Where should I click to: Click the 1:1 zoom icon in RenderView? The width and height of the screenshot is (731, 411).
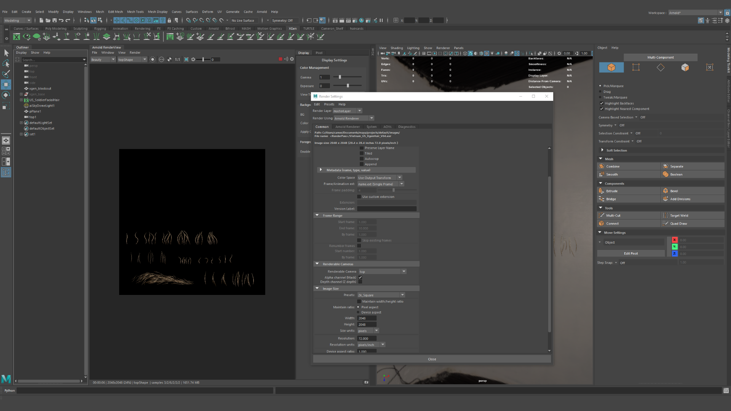(x=177, y=59)
